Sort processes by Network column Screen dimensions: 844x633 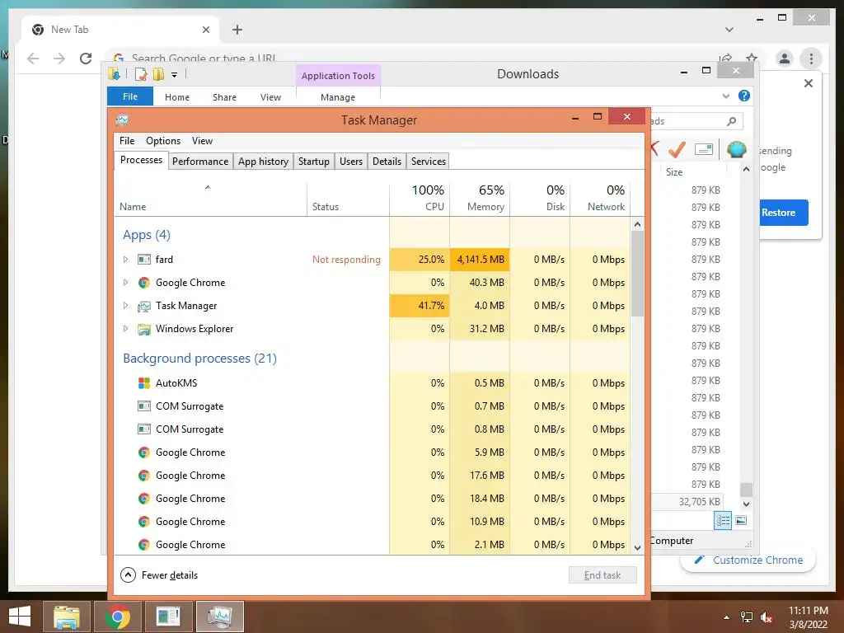(x=600, y=198)
